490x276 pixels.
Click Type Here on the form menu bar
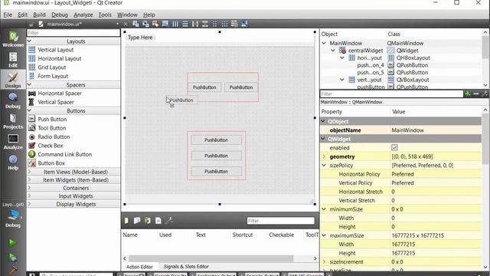click(140, 38)
